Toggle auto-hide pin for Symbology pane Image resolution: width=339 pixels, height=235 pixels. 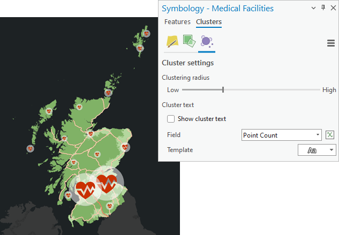323,8
